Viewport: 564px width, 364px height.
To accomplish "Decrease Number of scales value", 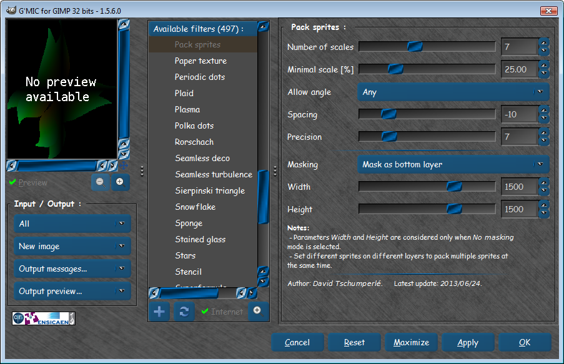I will pyautogui.click(x=544, y=51).
